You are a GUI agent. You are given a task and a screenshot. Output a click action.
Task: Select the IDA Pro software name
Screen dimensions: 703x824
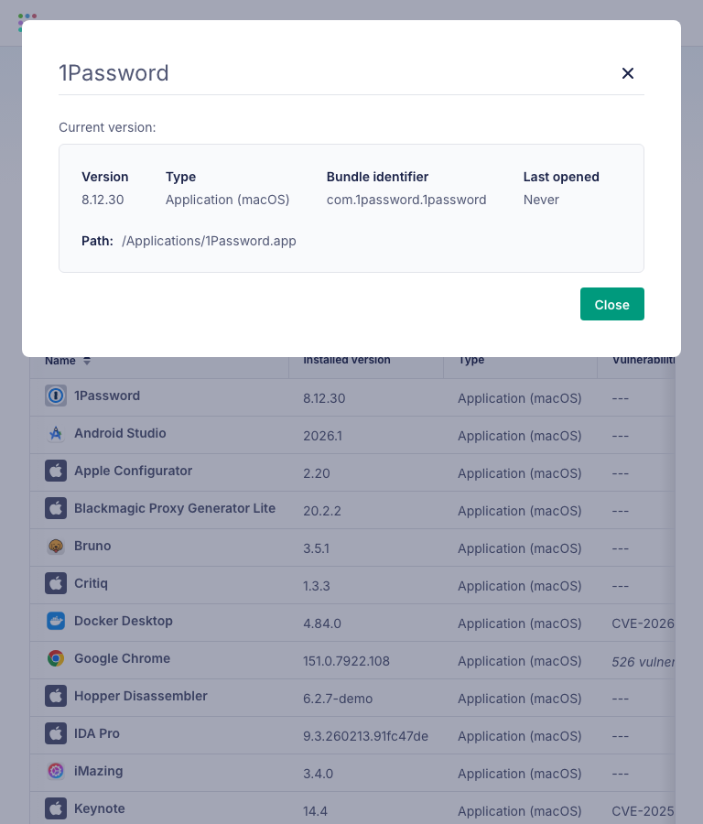tap(97, 733)
